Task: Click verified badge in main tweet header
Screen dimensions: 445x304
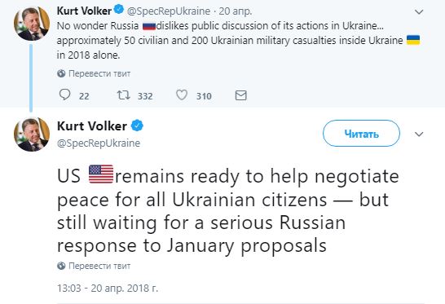Action: [x=137, y=126]
